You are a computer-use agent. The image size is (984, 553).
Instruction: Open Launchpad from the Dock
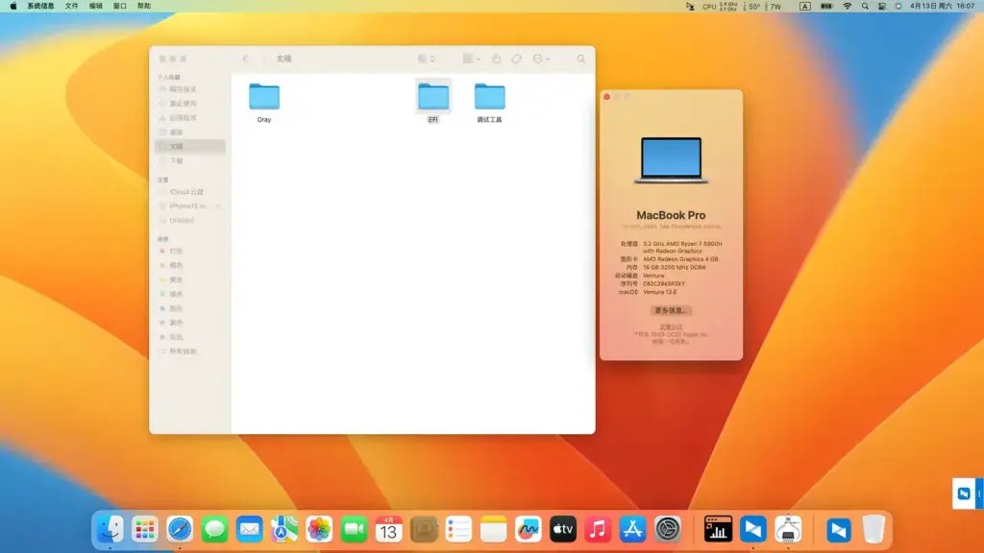point(145,530)
